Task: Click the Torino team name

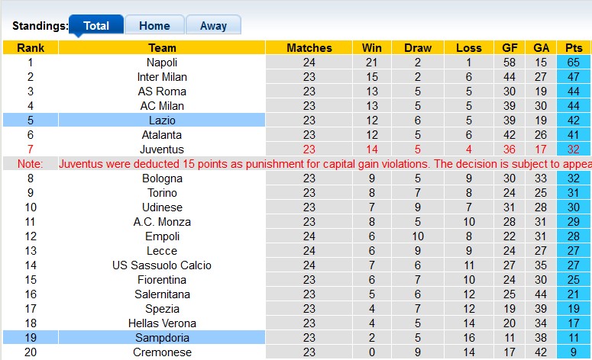Action: pyautogui.click(x=162, y=193)
